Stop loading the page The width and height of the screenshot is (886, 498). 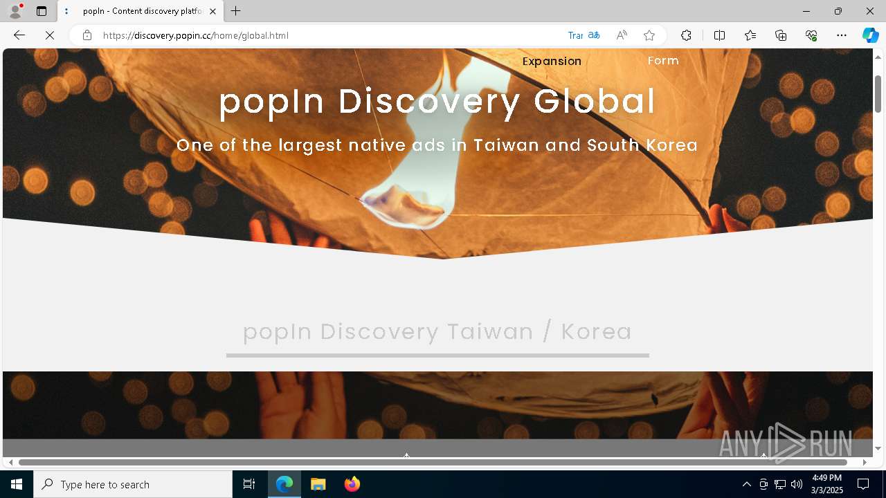coord(50,35)
